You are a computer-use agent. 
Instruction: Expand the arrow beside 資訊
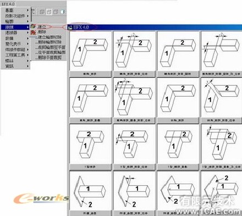click(28, 66)
